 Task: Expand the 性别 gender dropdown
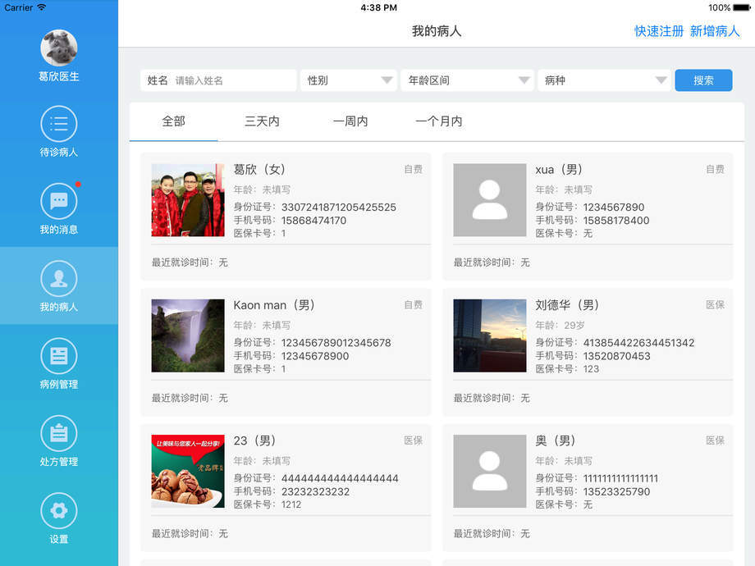coord(348,80)
